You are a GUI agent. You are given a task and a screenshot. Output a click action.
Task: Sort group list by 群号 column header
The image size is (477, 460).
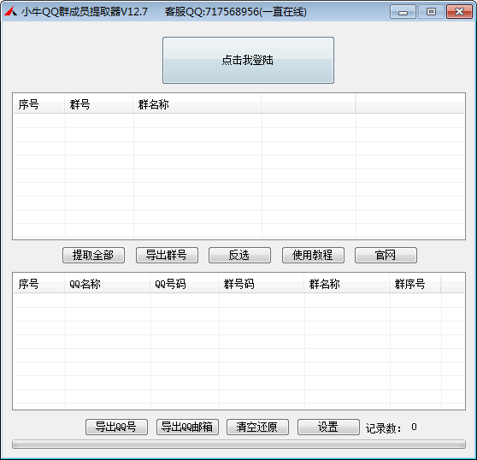99,104
